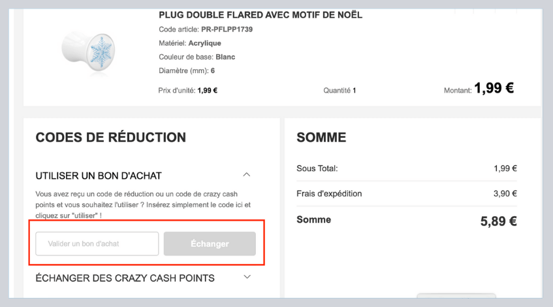Image resolution: width=553 pixels, height=307 pixels.
Task: Expand Crazy Cash Points with the down chevron
Action: coord(246,278)
